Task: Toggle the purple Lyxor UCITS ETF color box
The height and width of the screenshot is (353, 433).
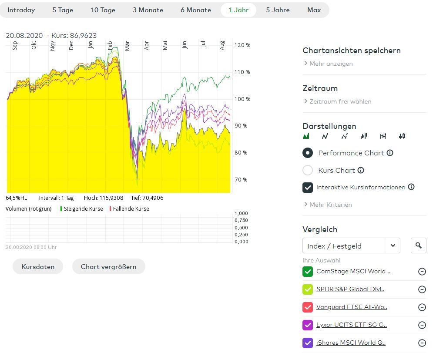Action: coord(308,325)
